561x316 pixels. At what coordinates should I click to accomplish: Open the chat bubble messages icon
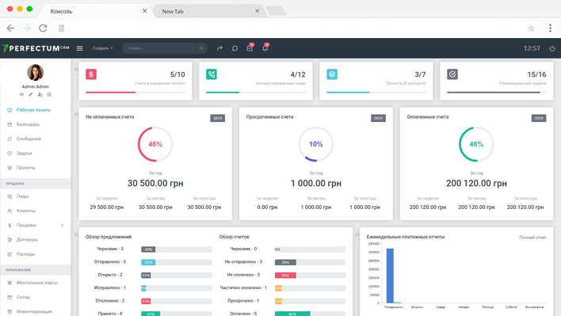click(235, 48)
